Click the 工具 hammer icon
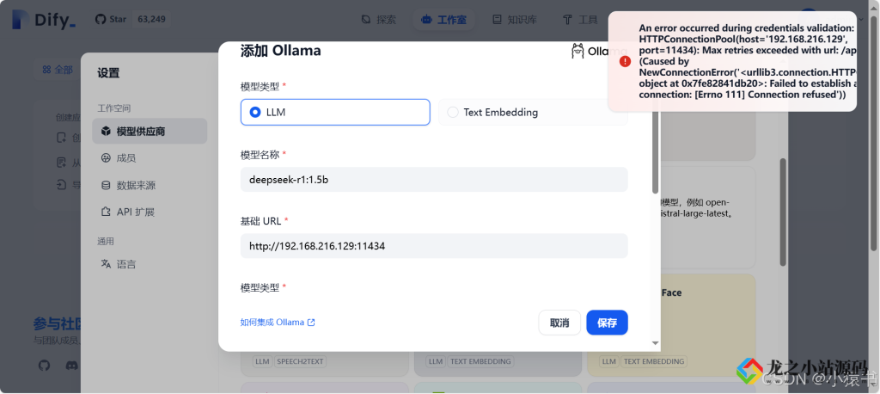The height and width of the screenshot is (394, 880). coord(567,20)
